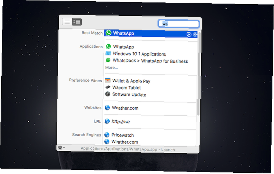
Task: Select Windows 10 1 Applications entry
Action: (139, 54)
